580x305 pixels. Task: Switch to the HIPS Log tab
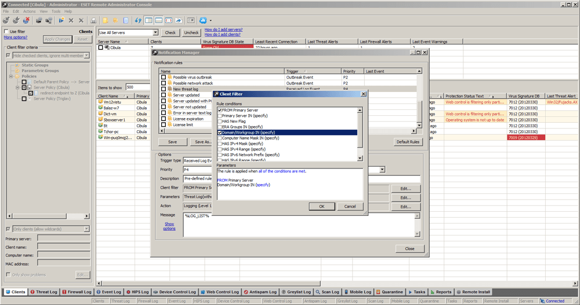pos(137,292)
